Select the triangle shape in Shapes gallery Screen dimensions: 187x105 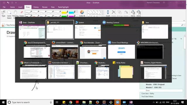click(100, 14)
